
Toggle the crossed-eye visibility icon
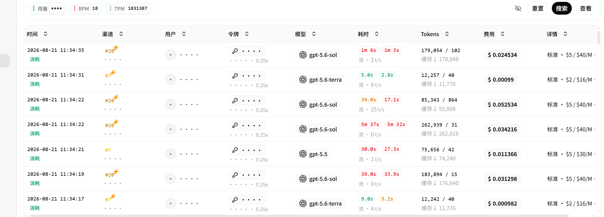click(x=518, y=9)
